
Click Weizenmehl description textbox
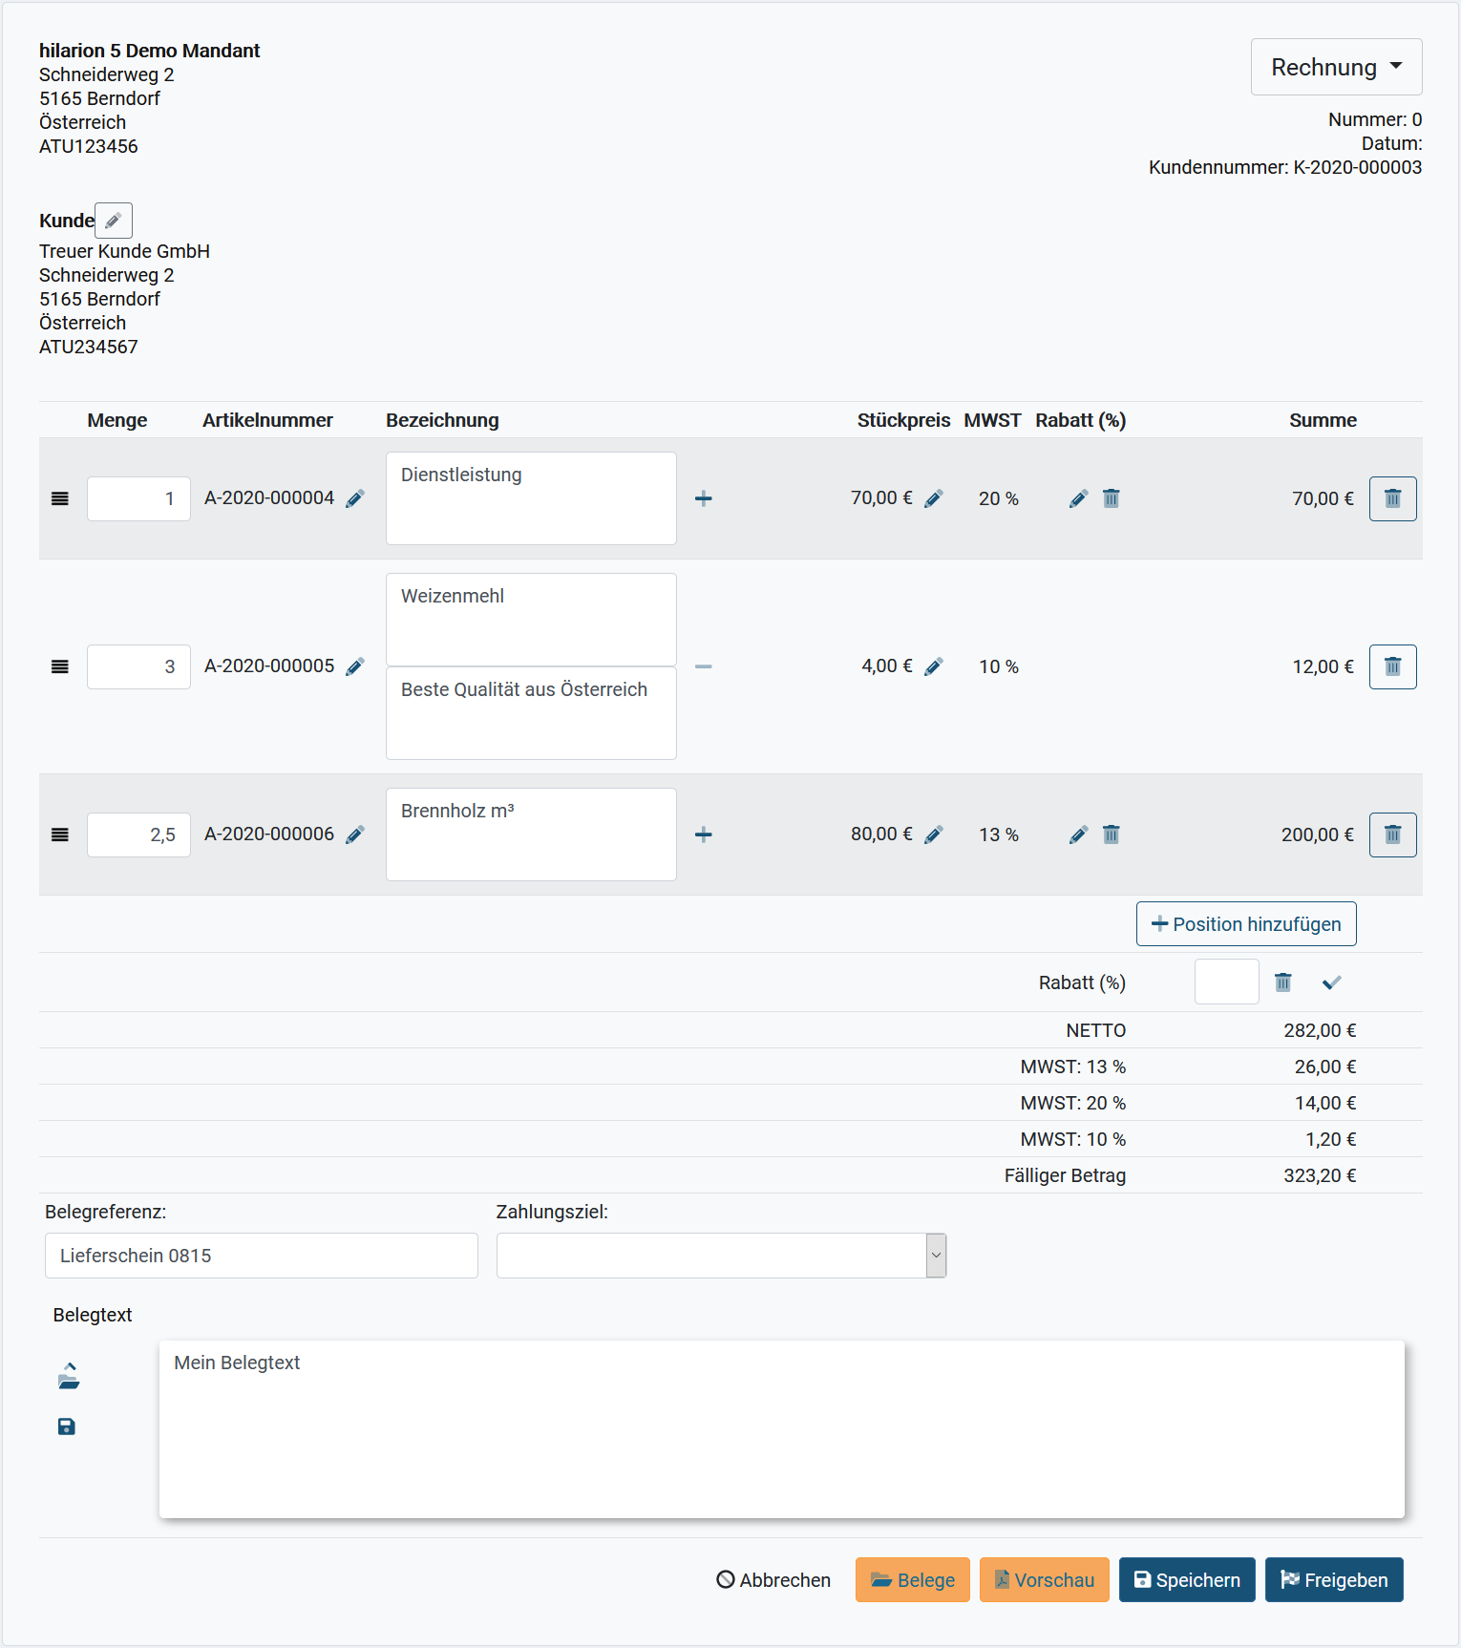point(531,620)
